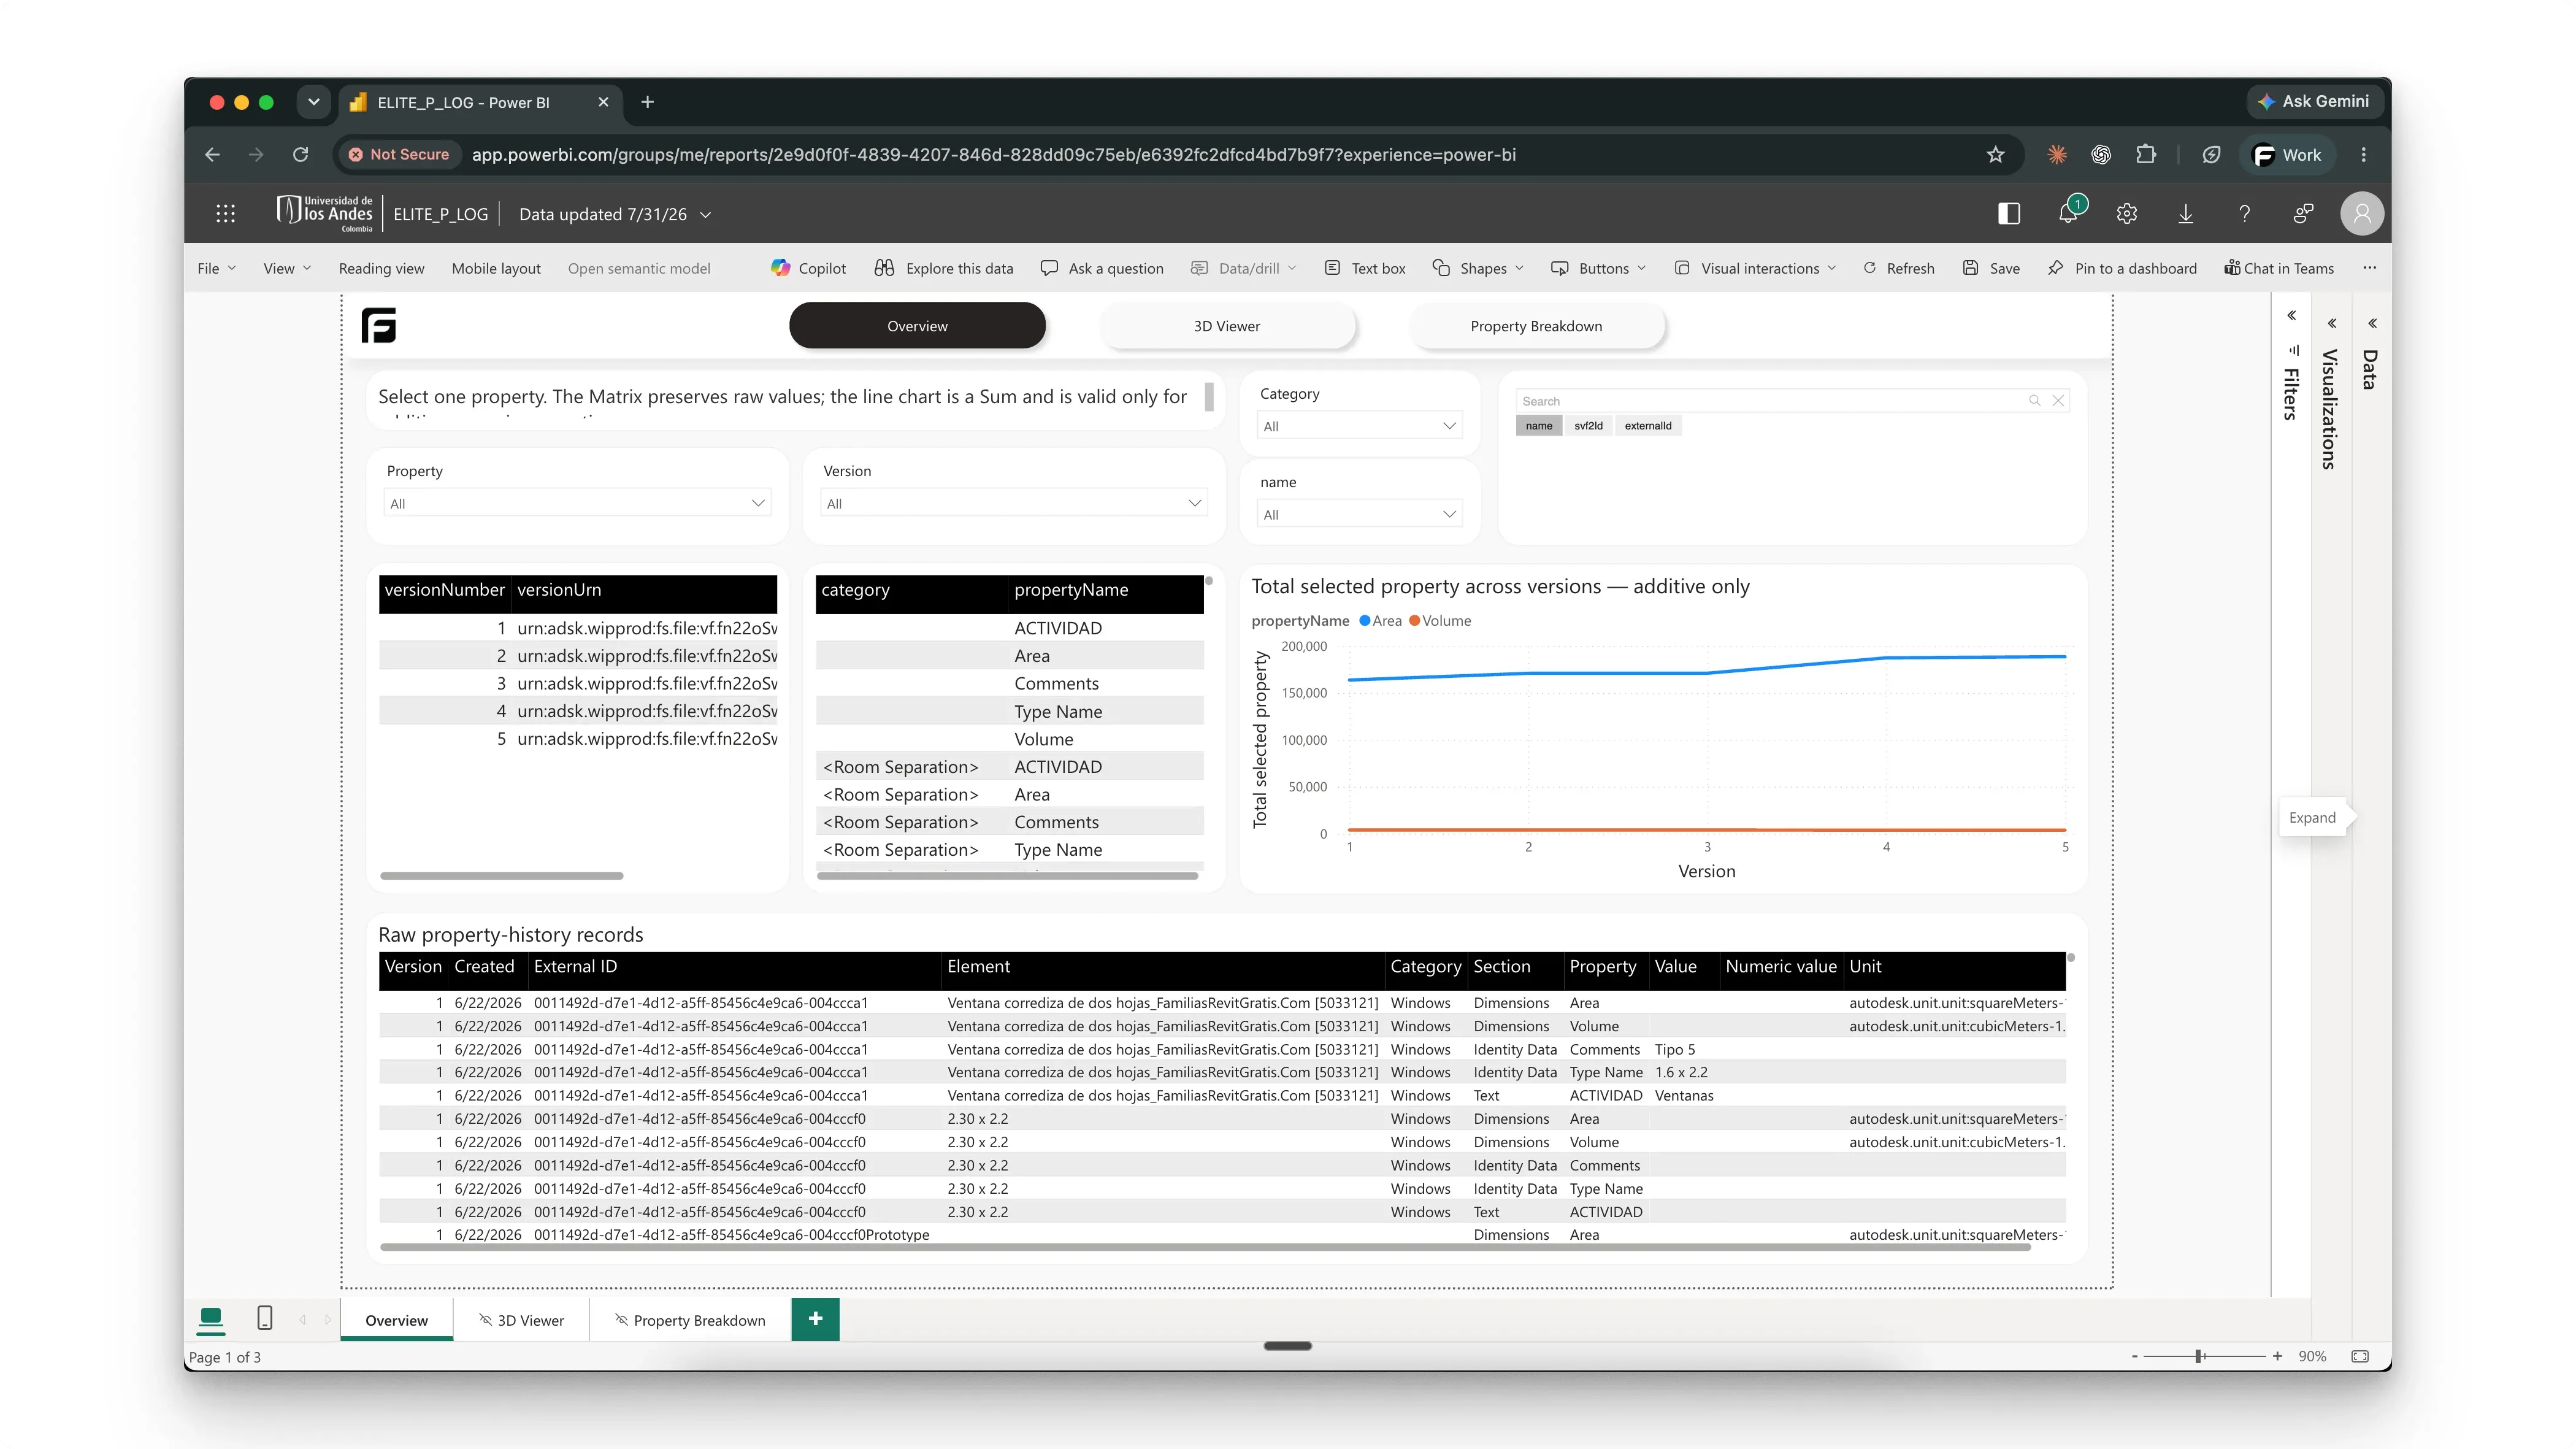Click the Area legend color marker

click(x=1364, y=621)
